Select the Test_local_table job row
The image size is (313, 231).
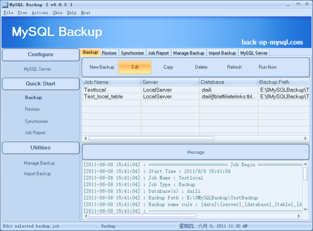(196, 97)
